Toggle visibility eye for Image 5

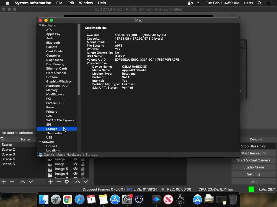tap(75, 169)
